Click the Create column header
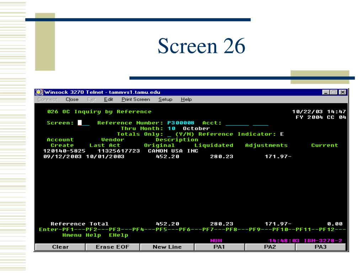 tap(62, 145)
